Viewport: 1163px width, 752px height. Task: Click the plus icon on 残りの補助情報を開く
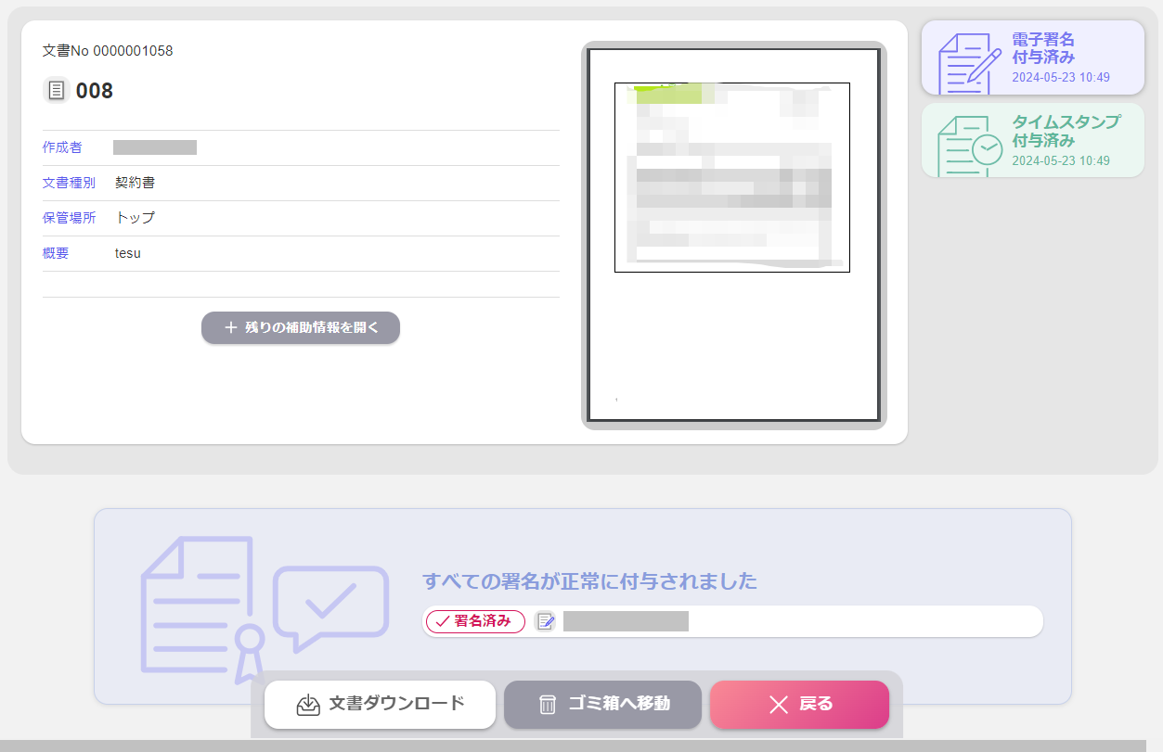(x=231, y=327)
